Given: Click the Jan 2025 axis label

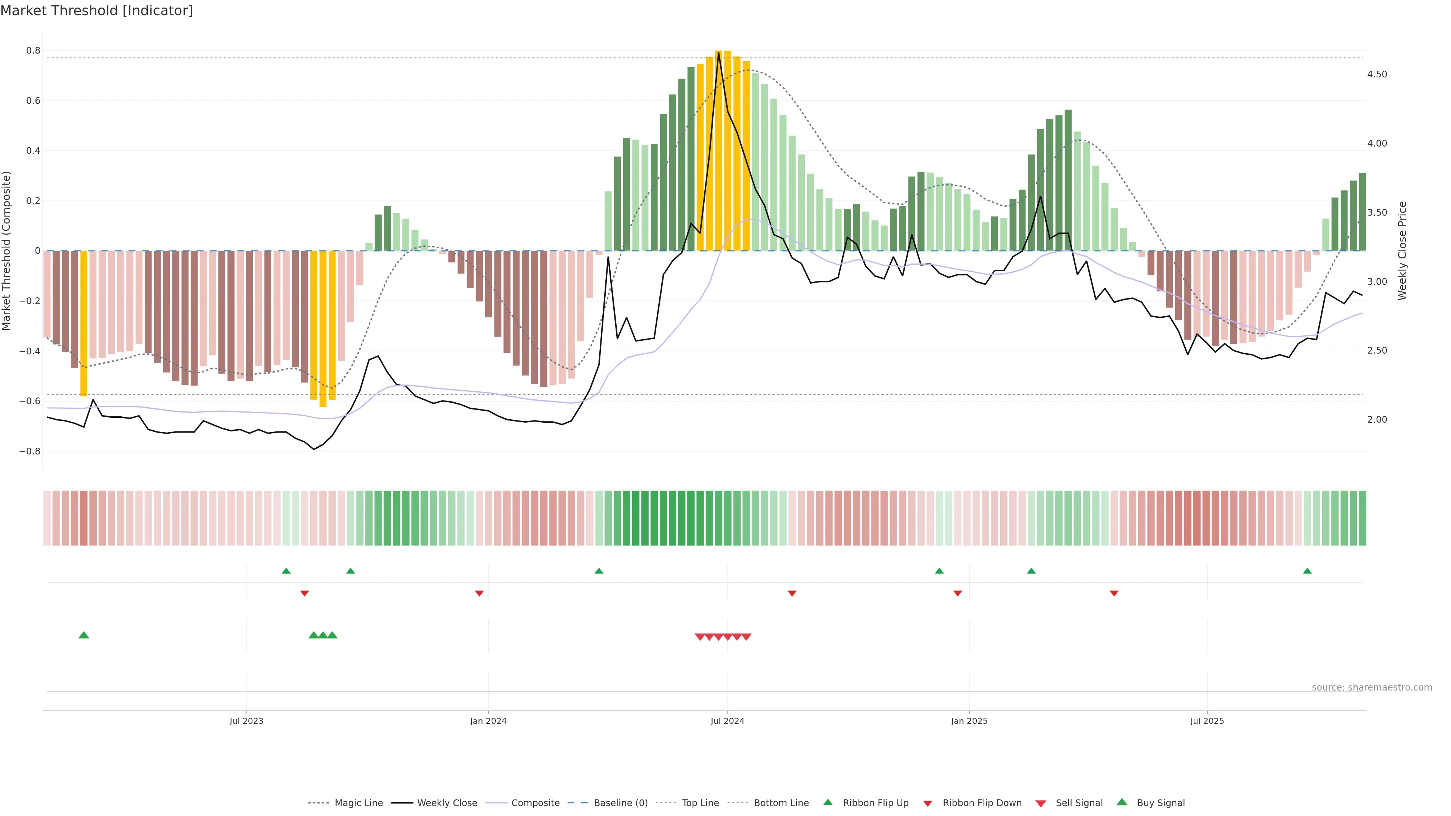Looking at the screenshot, I should click(x=969, y=721).
